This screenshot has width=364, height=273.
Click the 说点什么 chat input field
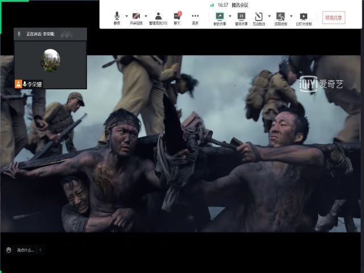pyautogui.click(x=25, y=250)
